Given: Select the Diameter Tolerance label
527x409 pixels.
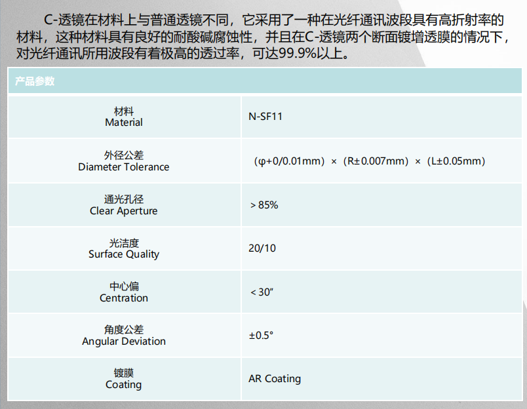Looking at the screenshot, I should 124,161.
